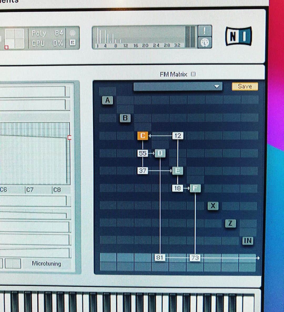284x312 pixels.
Task: Click the round indicator beside Poly 64
Action: [73, 33]
